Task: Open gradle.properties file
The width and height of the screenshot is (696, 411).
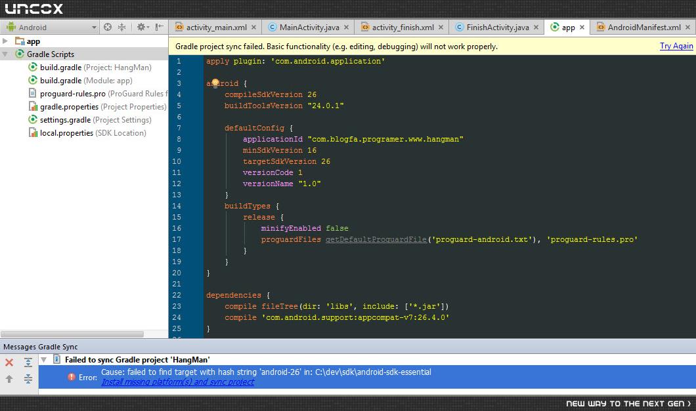Action: click(98, 106)
